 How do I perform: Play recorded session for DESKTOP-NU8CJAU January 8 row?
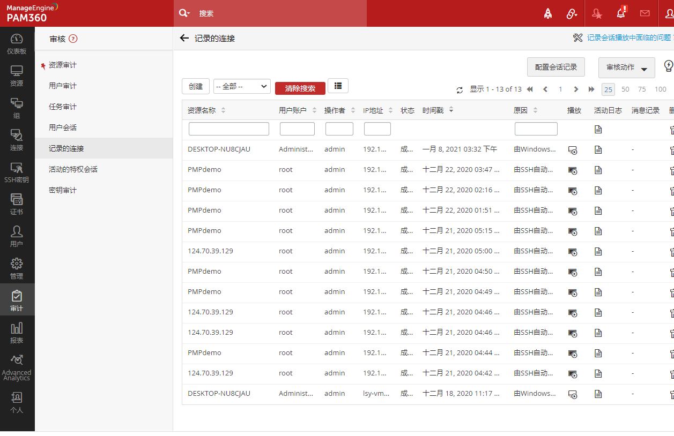[573, 150]
